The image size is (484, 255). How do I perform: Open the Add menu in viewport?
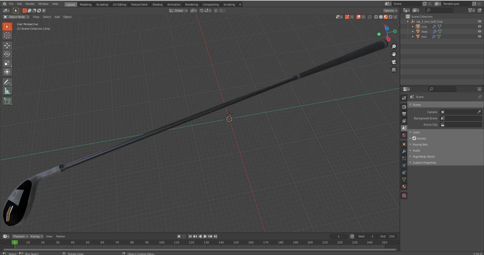tap(57, 17)
